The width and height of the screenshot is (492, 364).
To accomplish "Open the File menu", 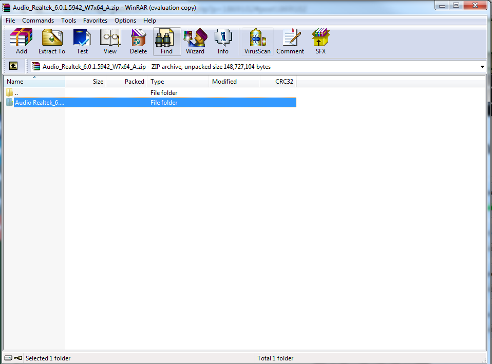I will (x=10, y=21).
